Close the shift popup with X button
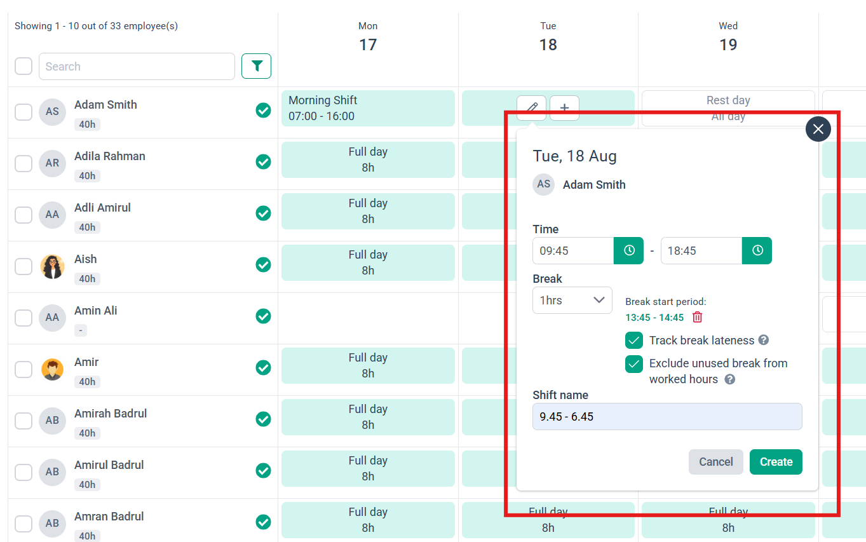Viewport: 866px width, 542px height. pyautogui.click(x=818, y=129)
